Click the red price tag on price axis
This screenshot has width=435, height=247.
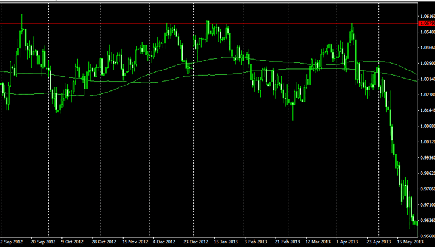[x=427, y=24]
